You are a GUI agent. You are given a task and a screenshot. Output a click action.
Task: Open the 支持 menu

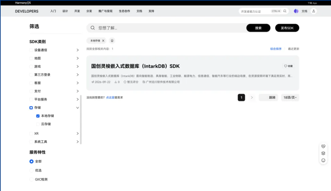click(151, 11)
